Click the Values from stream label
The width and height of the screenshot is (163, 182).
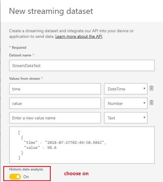pyautogui.click(x=25, y=79)
